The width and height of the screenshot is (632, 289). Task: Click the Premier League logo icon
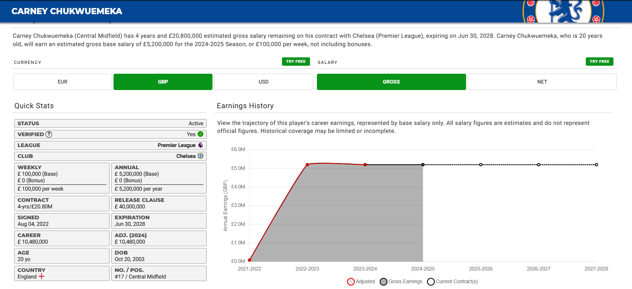[x=200, y=145]
